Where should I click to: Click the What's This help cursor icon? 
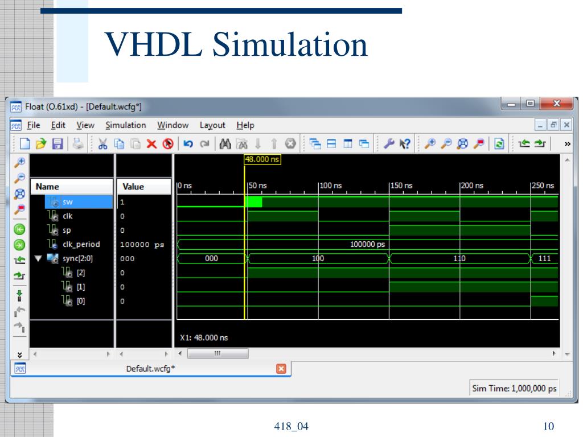tap(405, 143)
